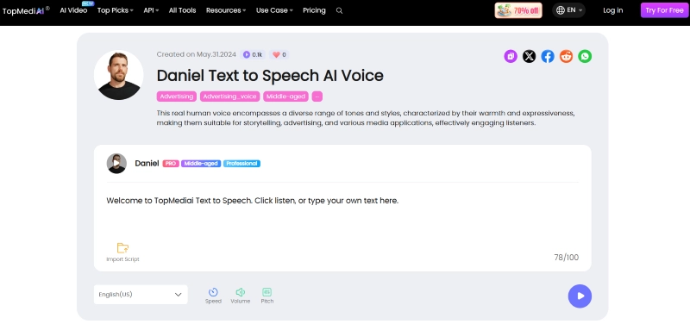Open the Volume setting
Screen dimensions: 690x324
point(241,296)
